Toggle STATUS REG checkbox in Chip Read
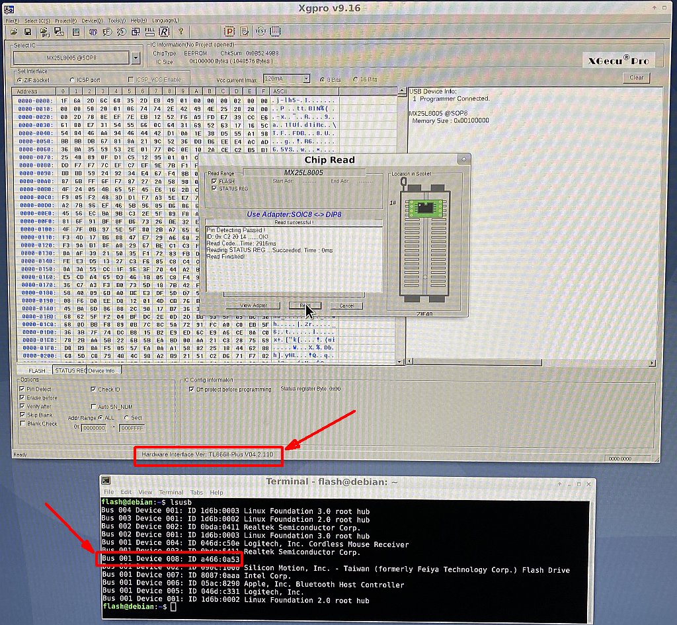 click(x=214, y=188)
